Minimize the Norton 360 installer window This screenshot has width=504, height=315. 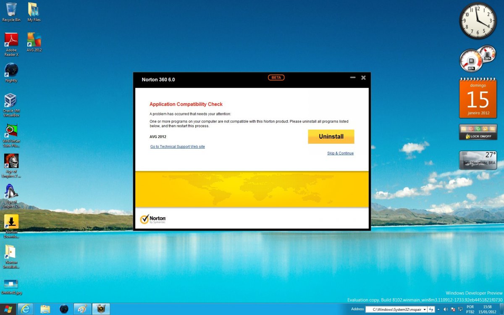pyautogui.click(x=353, y=78)
